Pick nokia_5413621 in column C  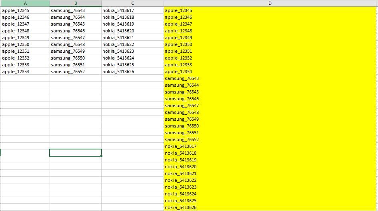point(132,38)
